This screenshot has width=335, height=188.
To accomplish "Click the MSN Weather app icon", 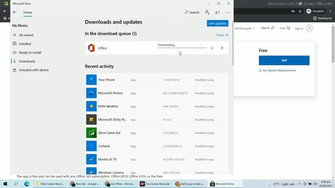I will coord(92,106).
